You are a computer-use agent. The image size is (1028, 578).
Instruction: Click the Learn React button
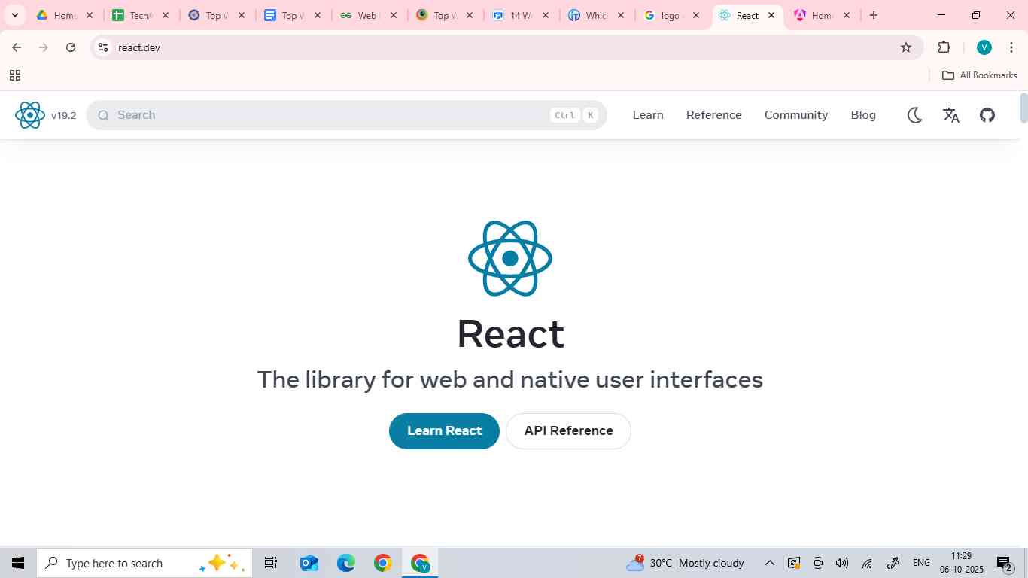[x=443, y=430]
